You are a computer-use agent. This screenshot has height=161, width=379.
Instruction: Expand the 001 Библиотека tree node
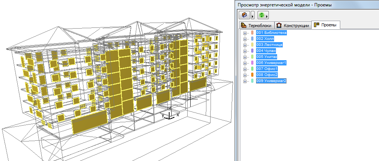[x=245, y=33]
